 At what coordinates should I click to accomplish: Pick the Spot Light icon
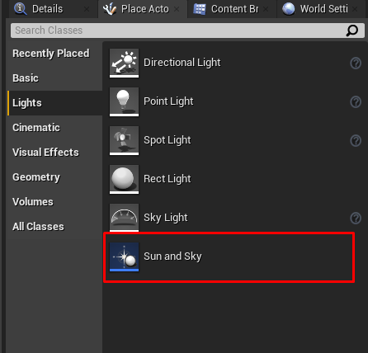(x=124, y=141)
